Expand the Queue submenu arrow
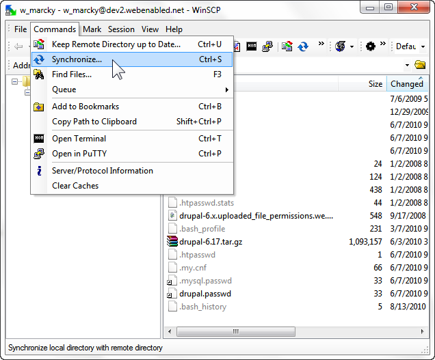 [x=226, y=89]
